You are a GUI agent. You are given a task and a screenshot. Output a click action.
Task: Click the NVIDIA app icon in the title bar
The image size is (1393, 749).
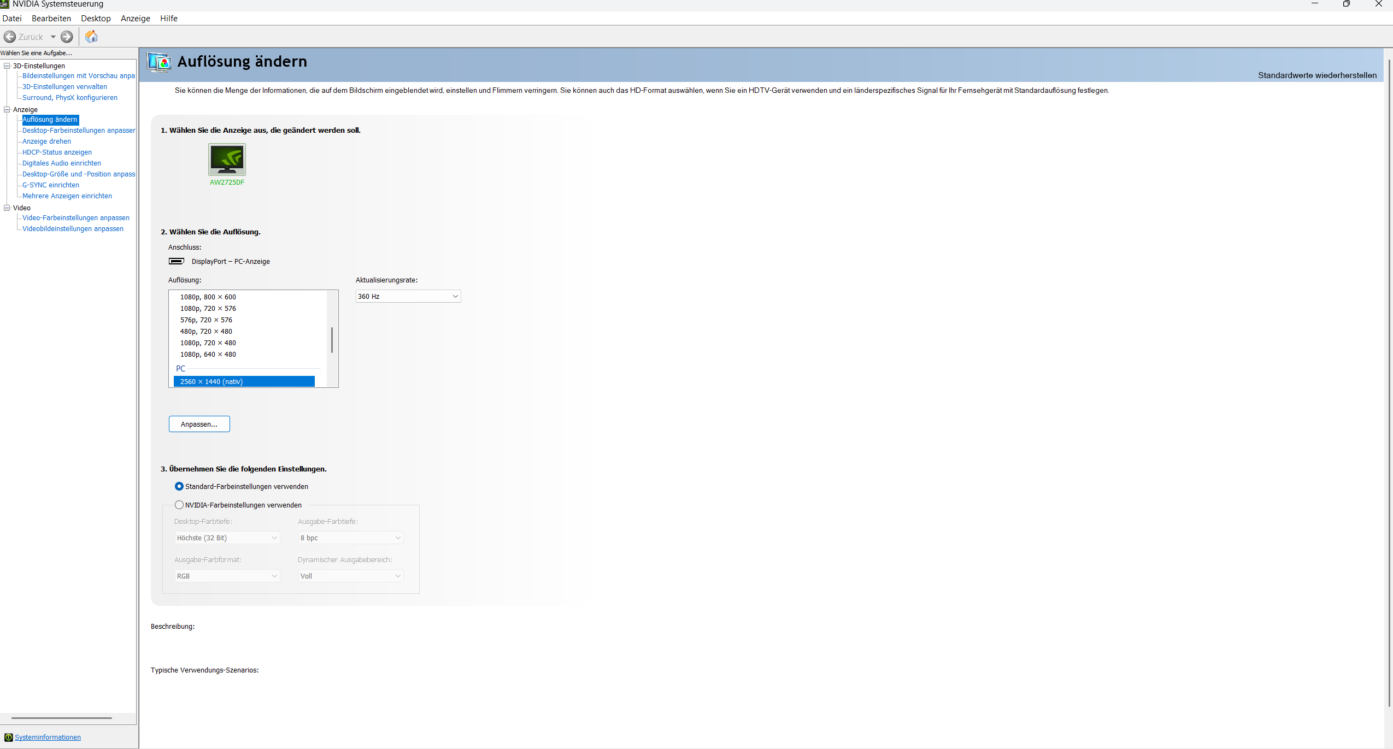coord(5,4)
